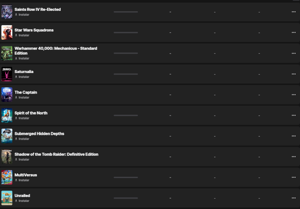300x209 pixels.
Task: Open the three-dot menu for MultiVersus
Action: 294,178
